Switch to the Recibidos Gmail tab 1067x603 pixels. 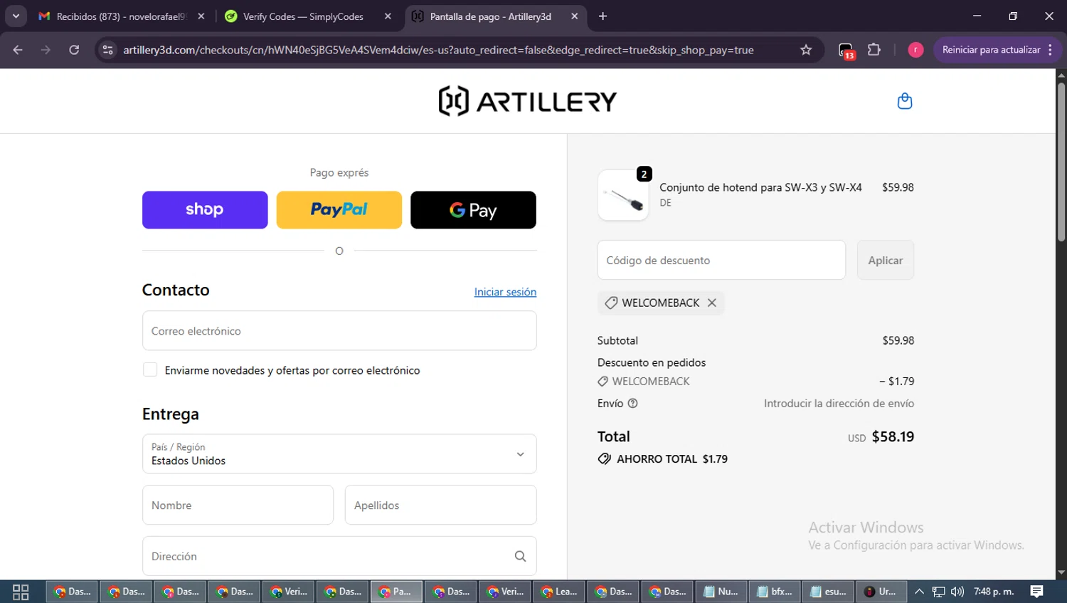coord(121,16)
